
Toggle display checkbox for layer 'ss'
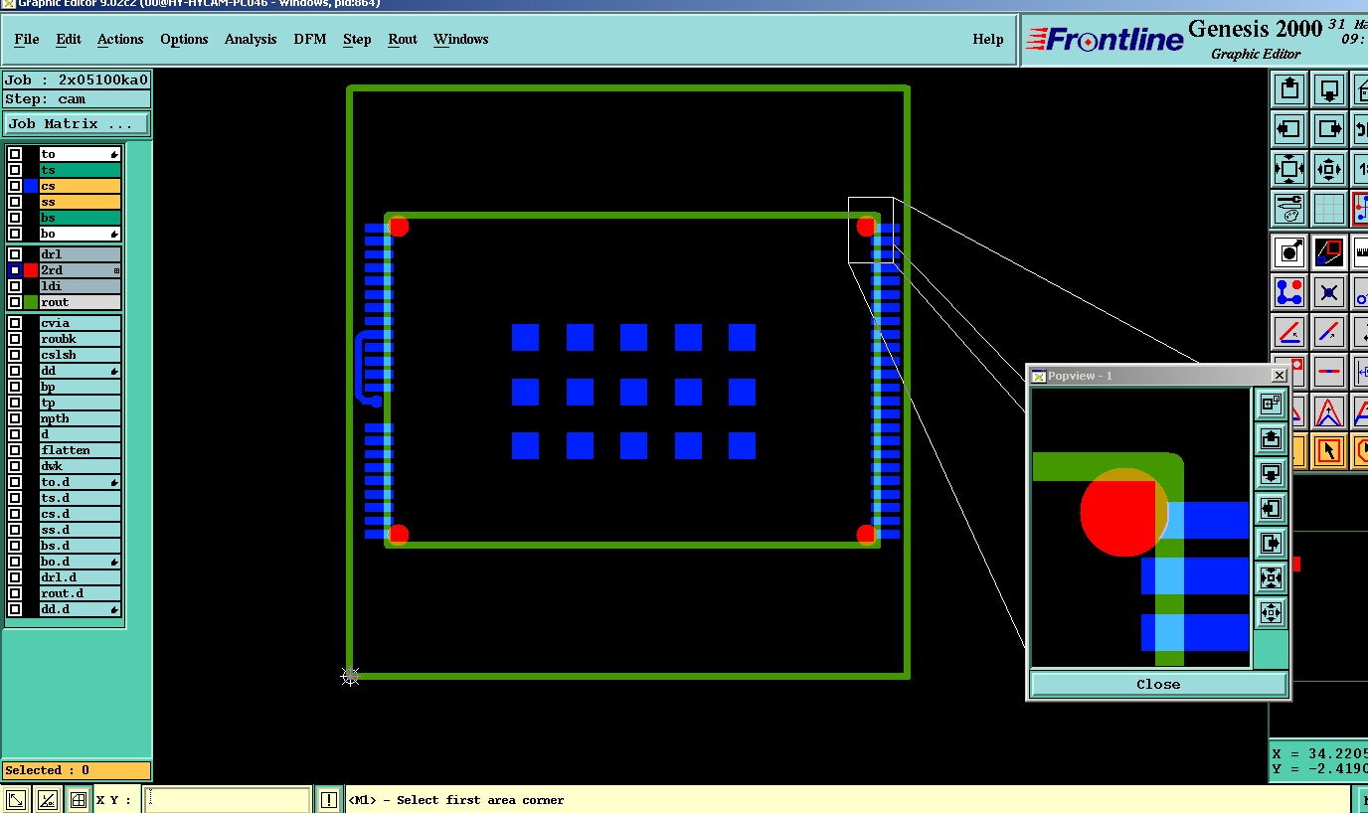pos(15,202)
